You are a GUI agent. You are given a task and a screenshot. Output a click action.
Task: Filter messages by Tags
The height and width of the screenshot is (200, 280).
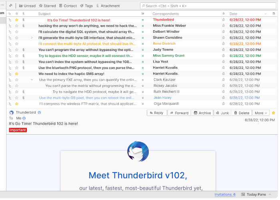pyautogui.click(x=87, y=6)
